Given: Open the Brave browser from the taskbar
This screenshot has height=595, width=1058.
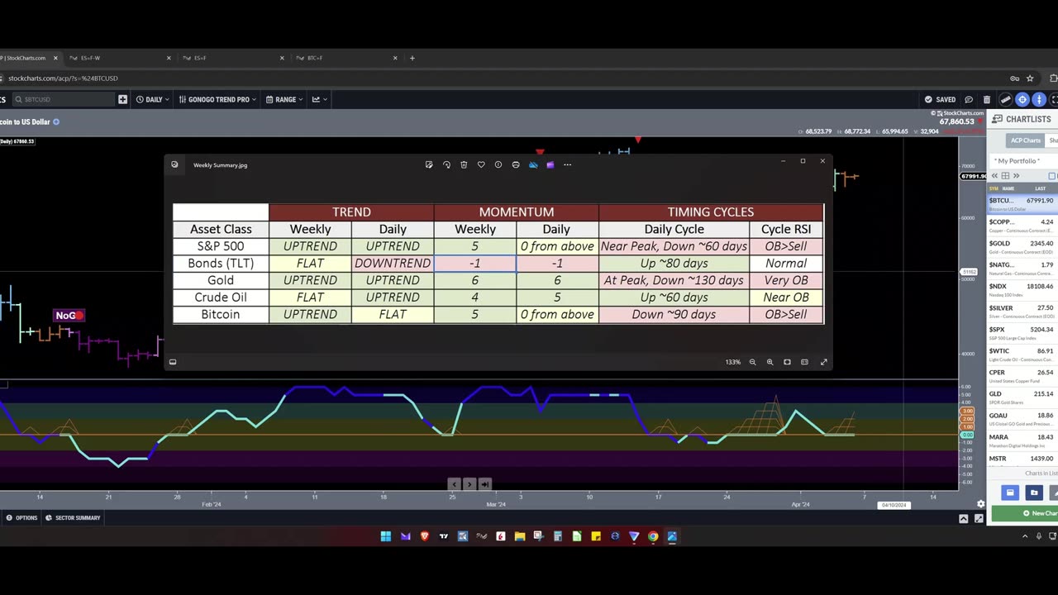Looking at the screenshot, I should point(425,536).
